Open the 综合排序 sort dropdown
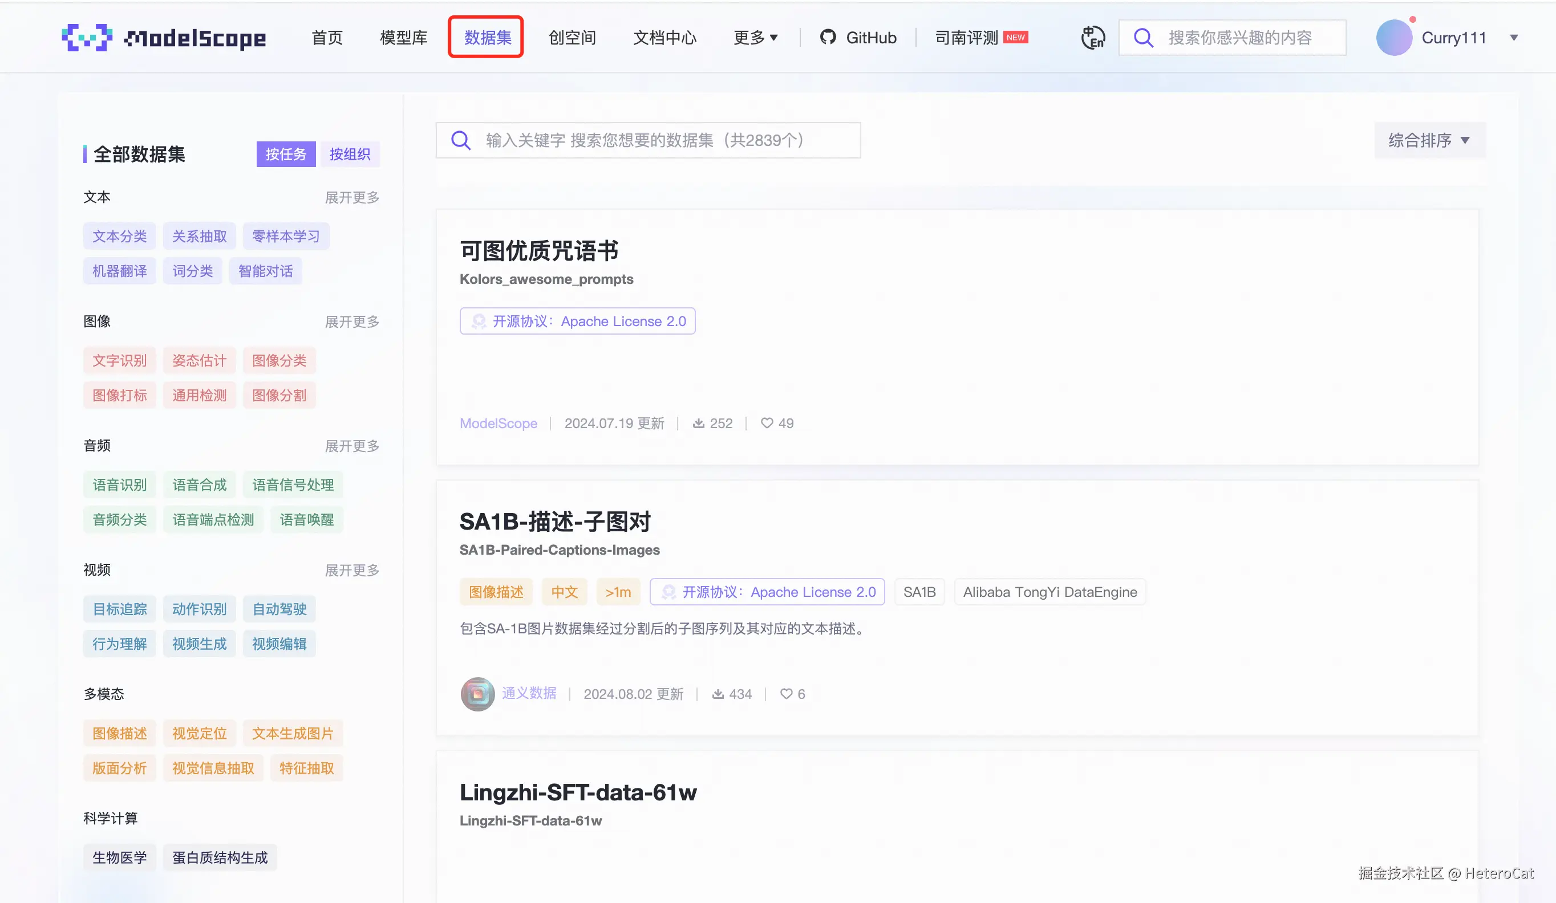1556x903 pixels. coord(1429,140)
